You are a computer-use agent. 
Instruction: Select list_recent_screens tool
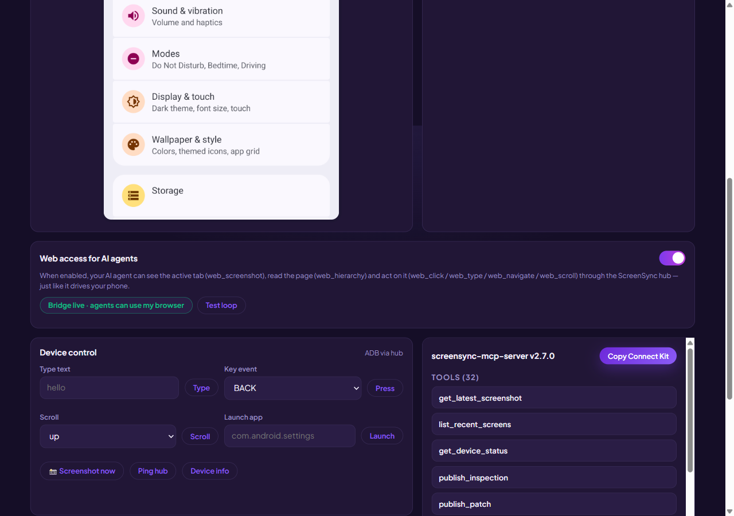point(554,424)
